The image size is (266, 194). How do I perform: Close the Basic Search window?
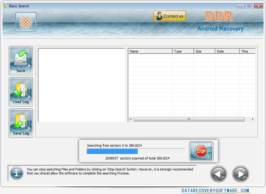[x=259, y=6]
